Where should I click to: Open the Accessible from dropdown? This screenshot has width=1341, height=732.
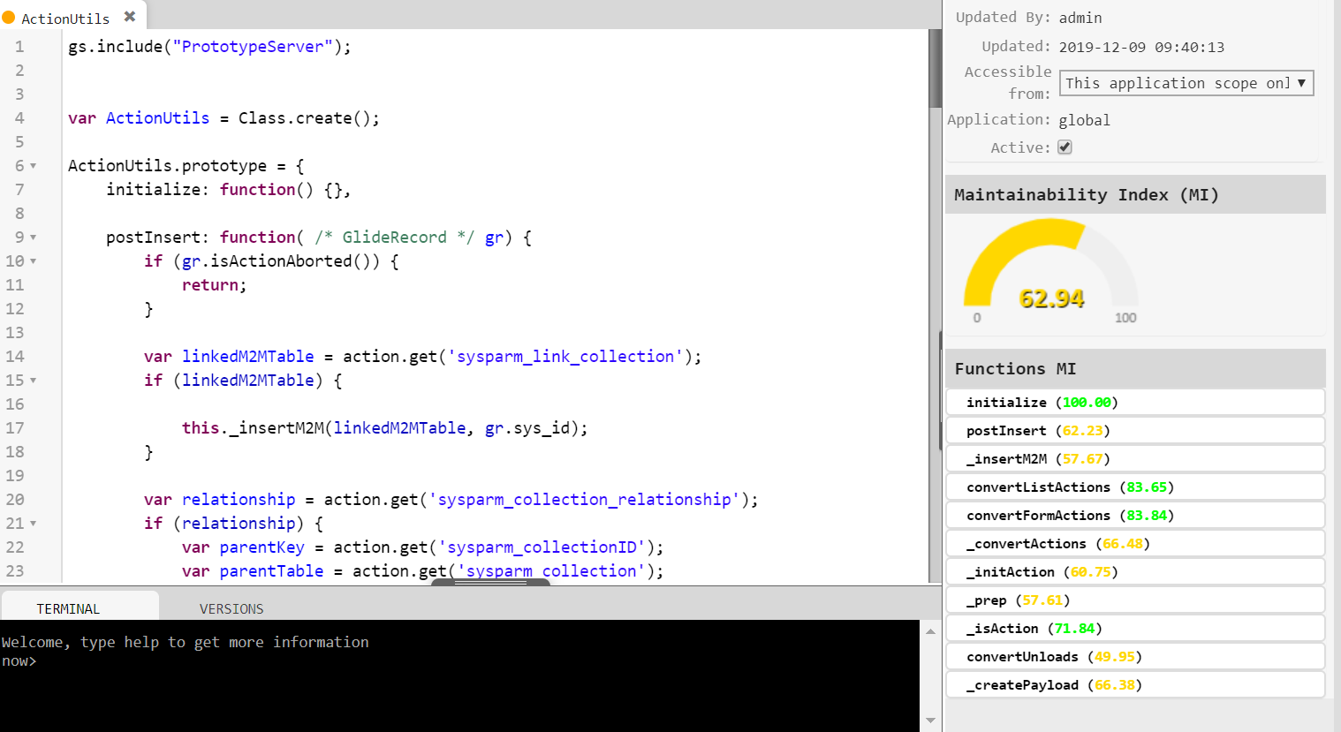[x=1186, y=83]
